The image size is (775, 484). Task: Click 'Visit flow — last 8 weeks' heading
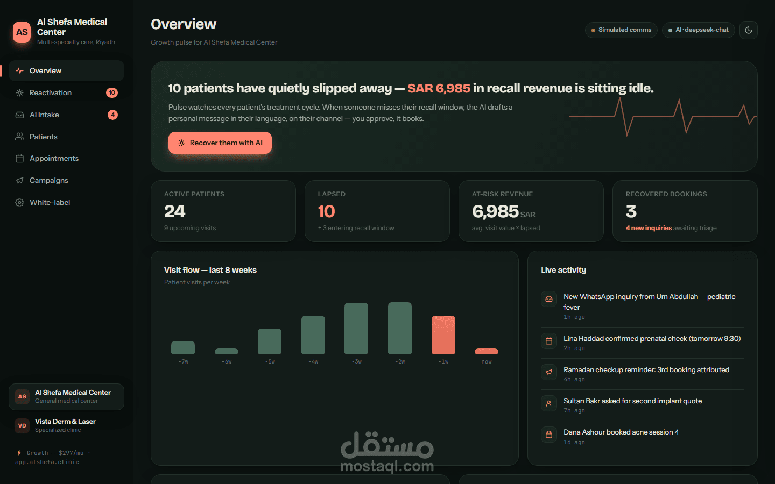pyautogui.click(x=210, y=271)
